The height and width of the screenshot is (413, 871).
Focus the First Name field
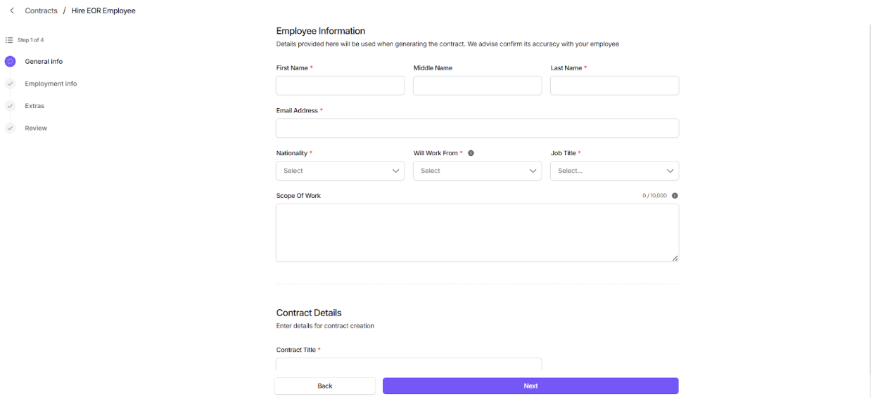point(340,86)
